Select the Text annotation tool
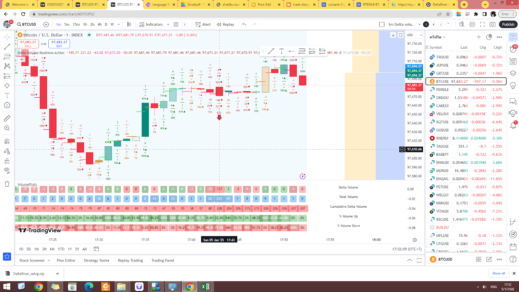Viewport: 519px width, 292px height. 7,95
